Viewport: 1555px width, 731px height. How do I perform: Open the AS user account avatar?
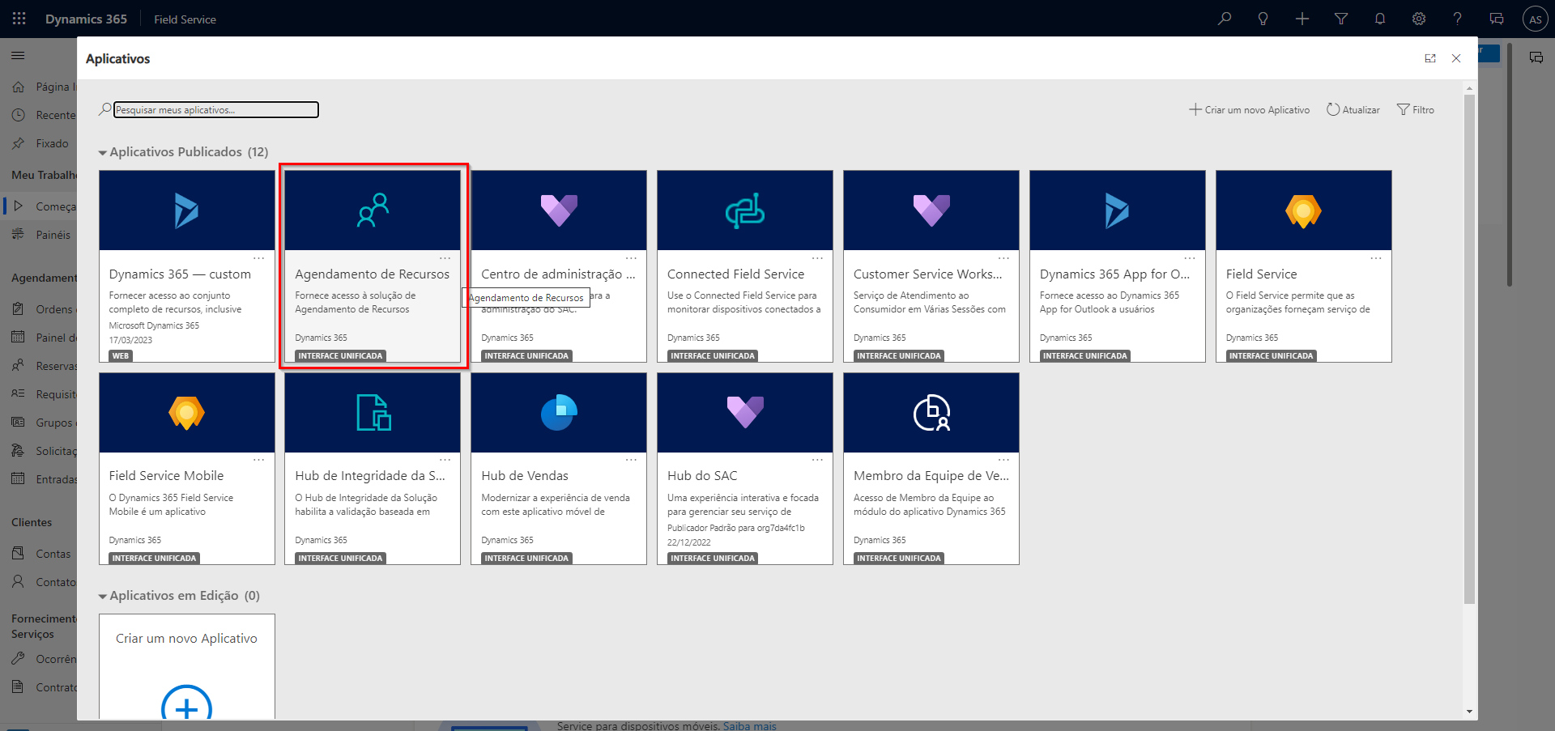pyautogui.click(x=1535, y=19)
